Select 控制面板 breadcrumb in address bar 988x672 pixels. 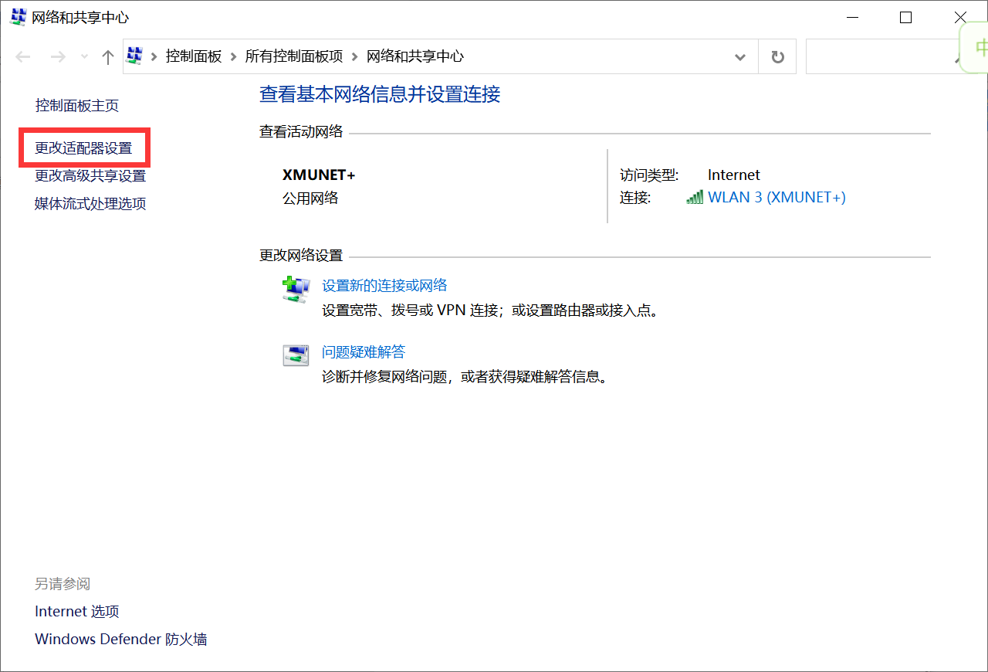[x=194, y=56]
